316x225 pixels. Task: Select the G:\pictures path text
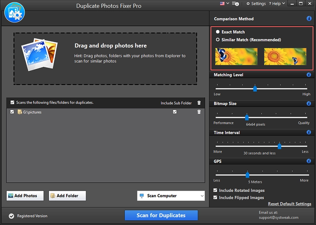[x=32, y=112]
